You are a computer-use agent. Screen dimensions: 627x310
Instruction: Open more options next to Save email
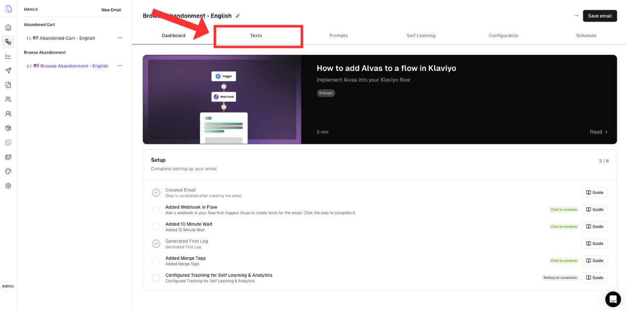click(576, 16)
